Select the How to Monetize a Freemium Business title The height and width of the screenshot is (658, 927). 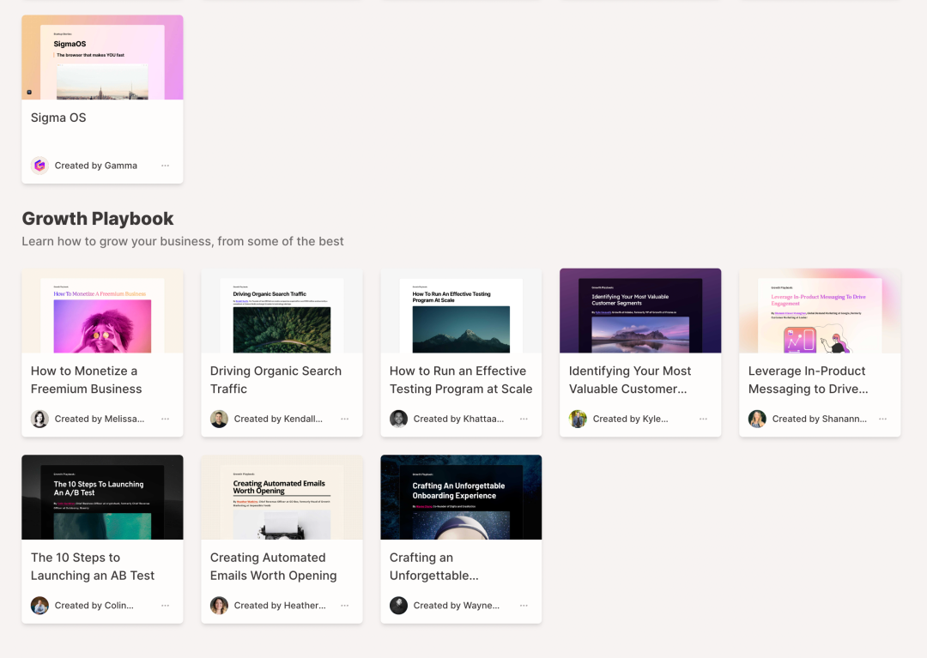(86, 380)
